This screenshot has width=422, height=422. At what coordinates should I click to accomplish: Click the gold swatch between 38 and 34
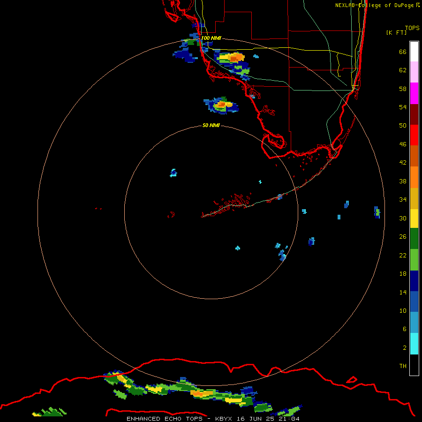[x=414, y=198]
